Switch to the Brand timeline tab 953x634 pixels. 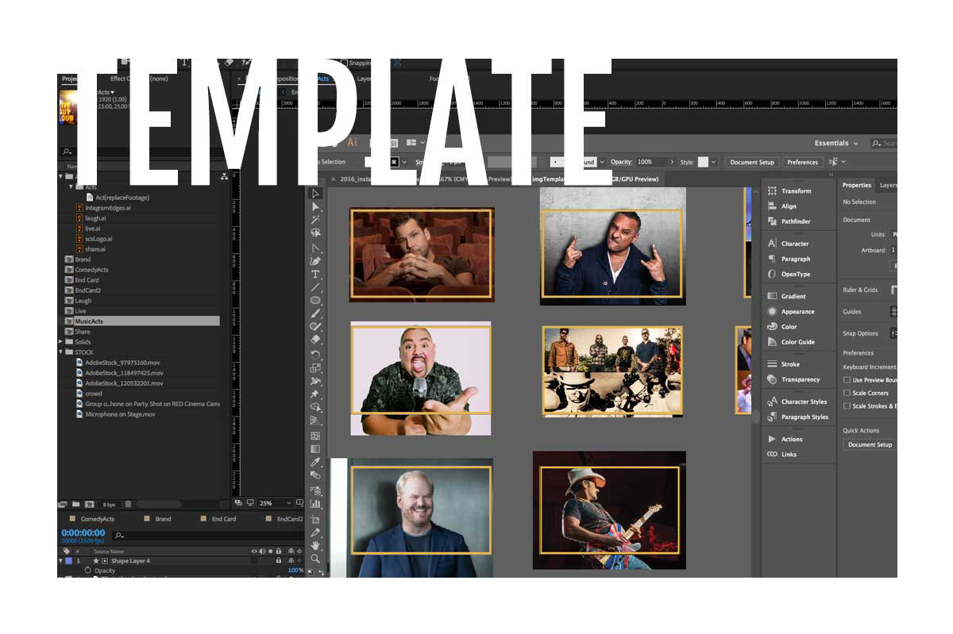(x=162, y=519)
